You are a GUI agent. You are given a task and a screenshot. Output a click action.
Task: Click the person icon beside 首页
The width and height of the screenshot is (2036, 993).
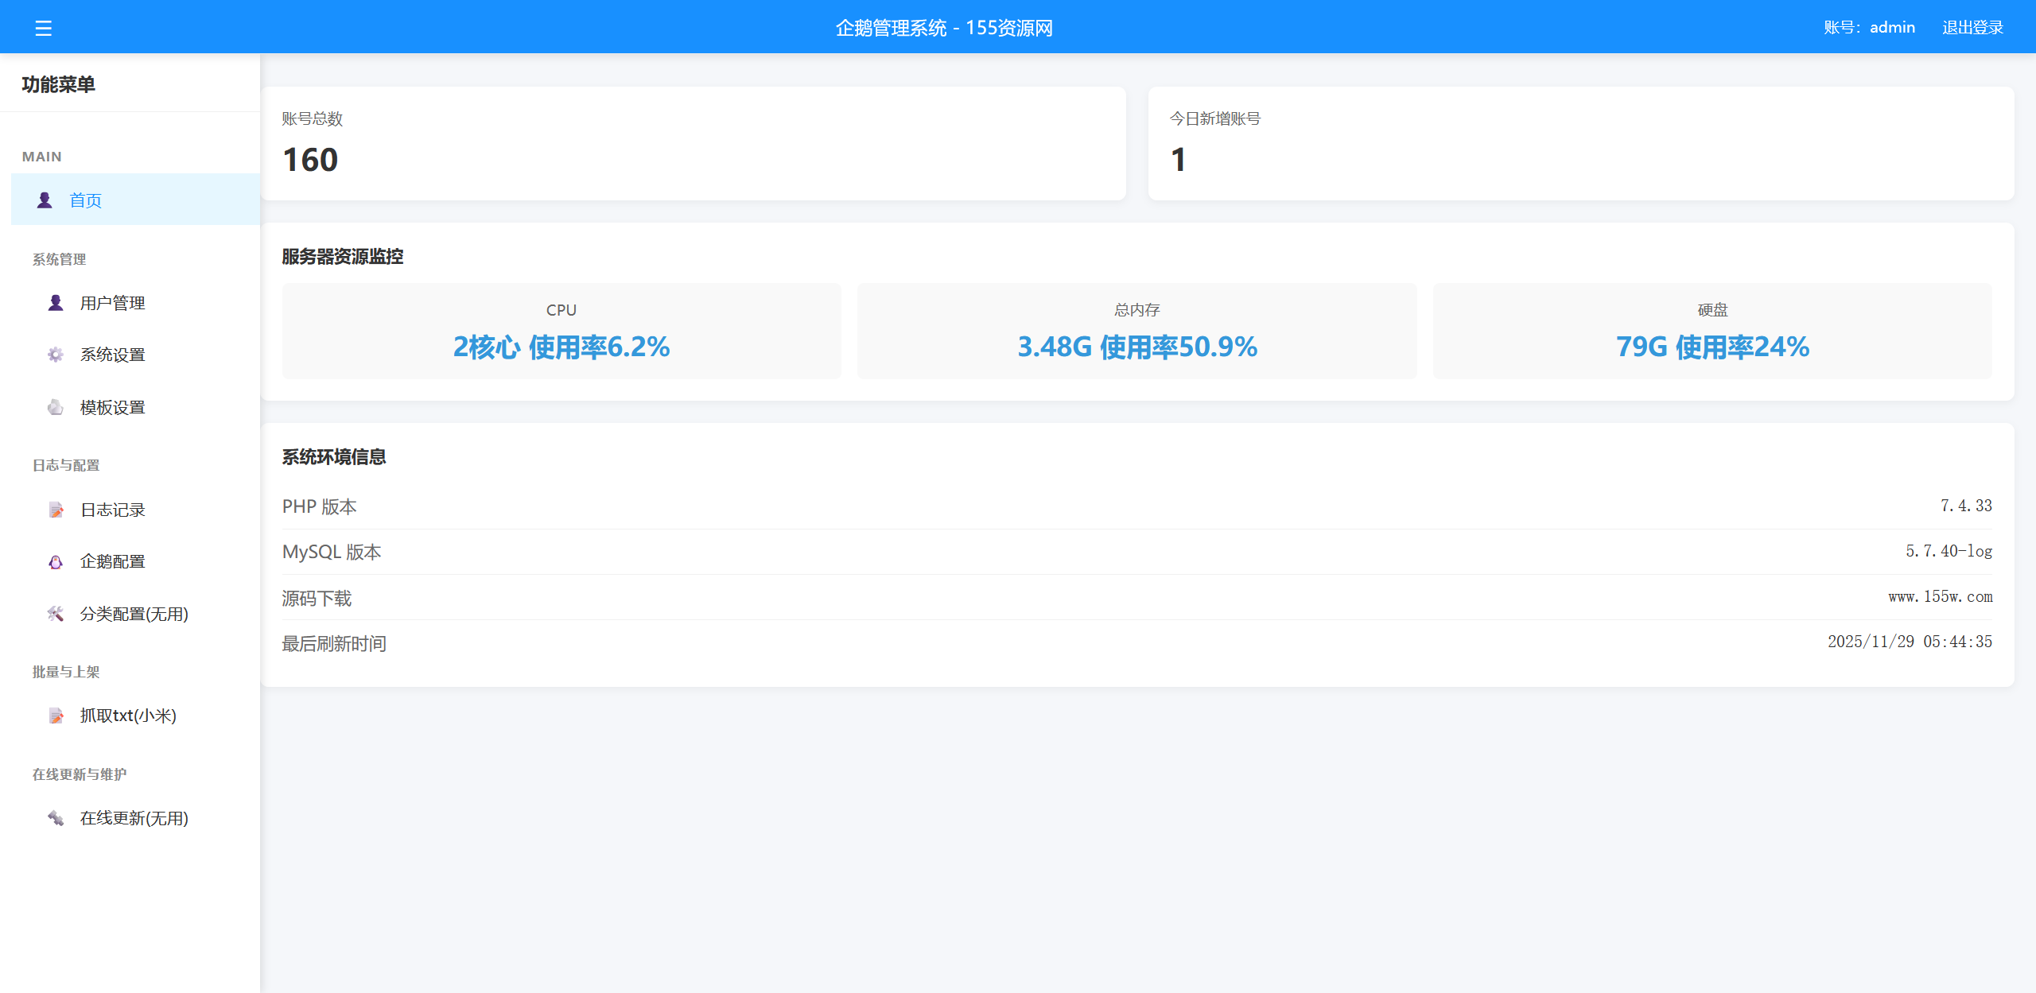pos(44,200)
